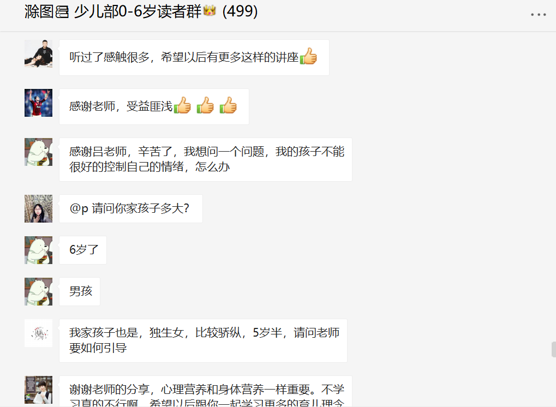556x407 pixels.
Task: Click the chat scrollbar thumb
Action: pos(553,349)
